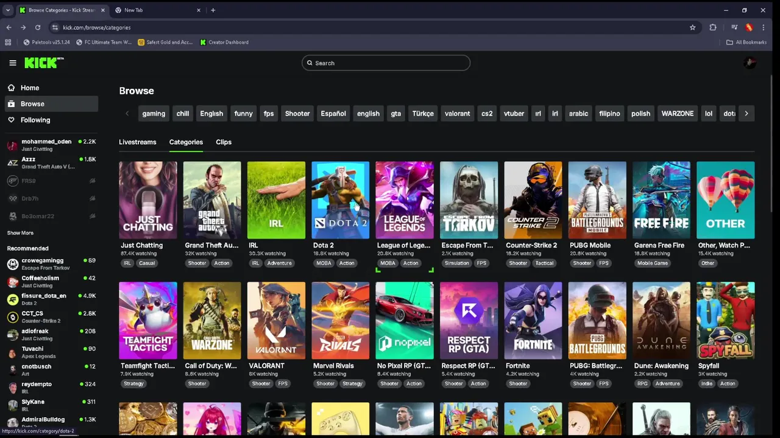Switch to Clips tab
Image resolution: width=780 pixels, height=438 pixels.
224,142
